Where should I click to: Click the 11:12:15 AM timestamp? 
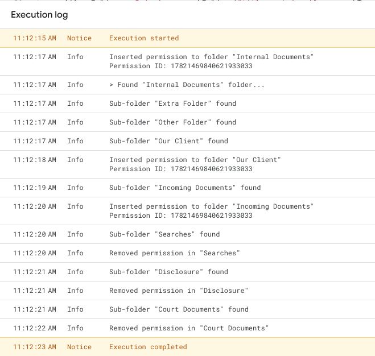(x=35, y=38)
